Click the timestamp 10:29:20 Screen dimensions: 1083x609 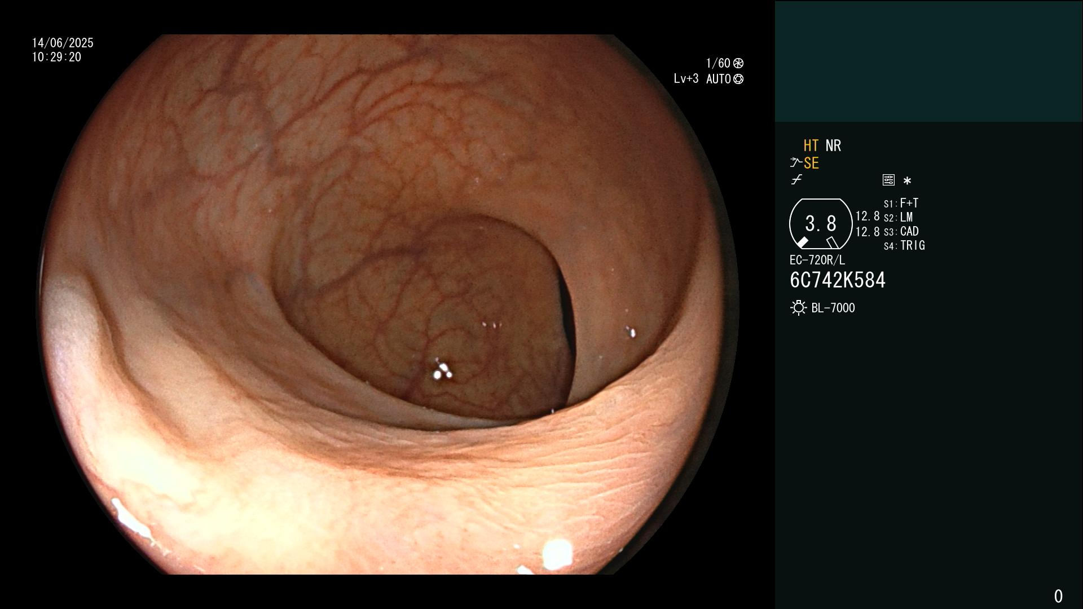[x=56, y=57]
